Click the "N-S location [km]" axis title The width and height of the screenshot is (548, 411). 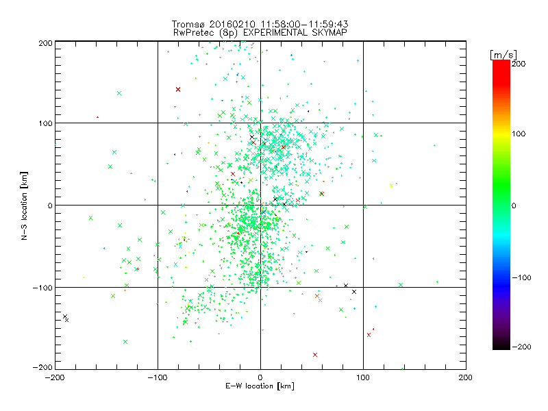(x=24, y=206)
